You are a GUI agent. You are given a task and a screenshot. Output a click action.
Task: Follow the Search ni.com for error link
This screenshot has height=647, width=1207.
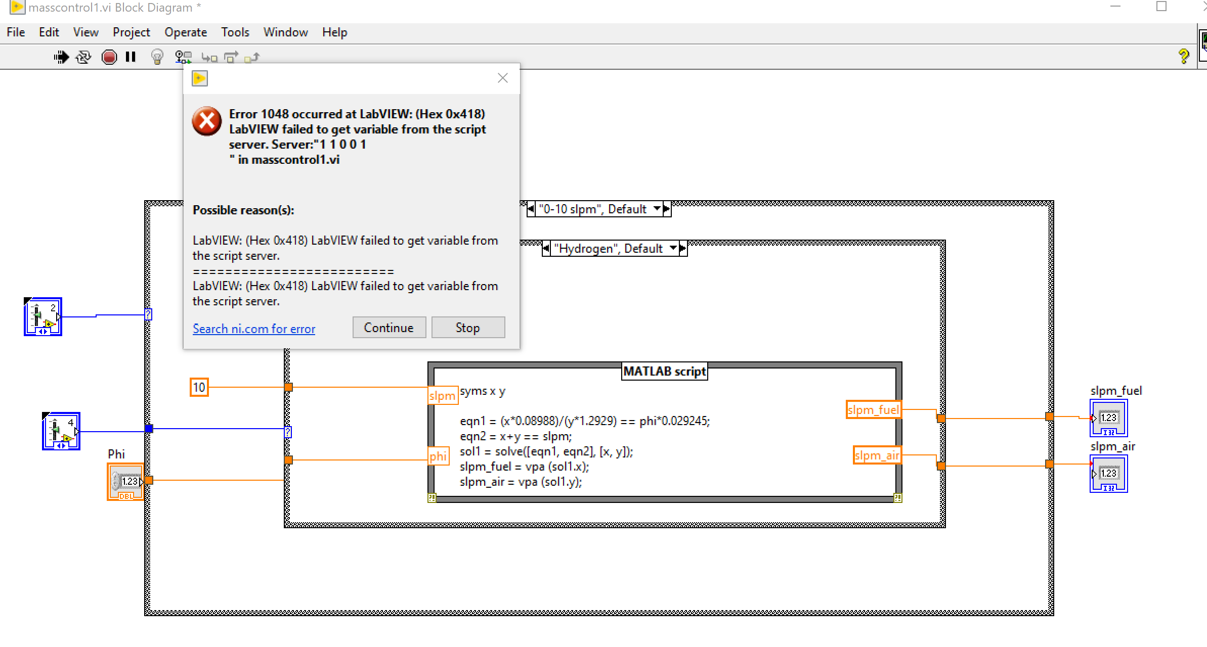coord(253,329)
